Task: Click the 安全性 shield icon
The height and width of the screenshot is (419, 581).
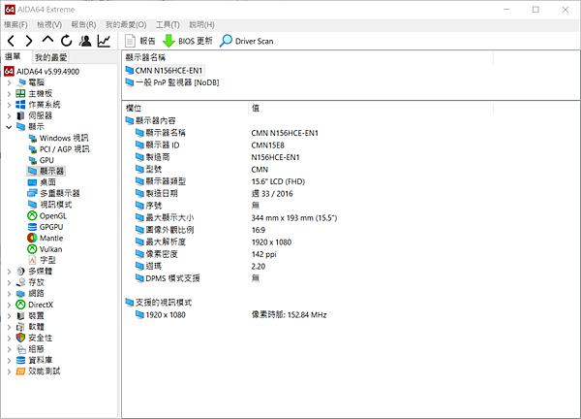Action: coord(20,338)
